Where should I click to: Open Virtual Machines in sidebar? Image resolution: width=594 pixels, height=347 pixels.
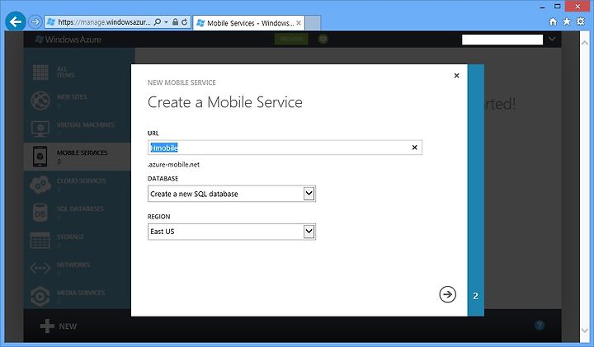[86, 125]
